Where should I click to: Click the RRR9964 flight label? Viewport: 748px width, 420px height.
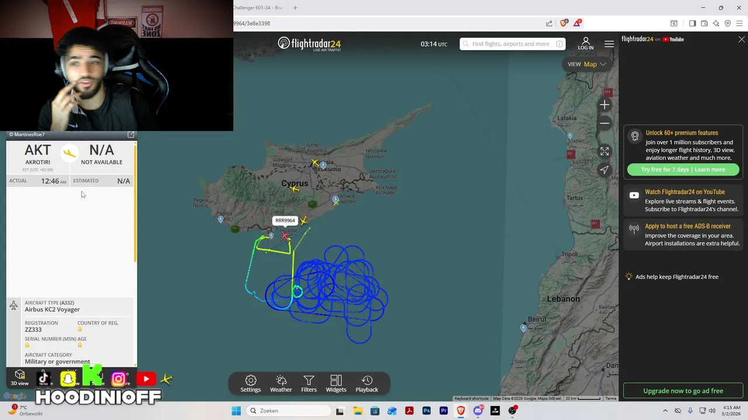pyautogui.click(x=285, y=220)
